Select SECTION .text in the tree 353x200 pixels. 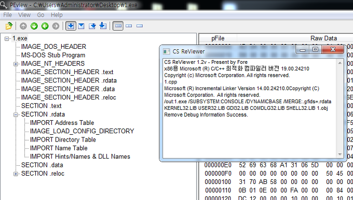(x=41, y=106)
